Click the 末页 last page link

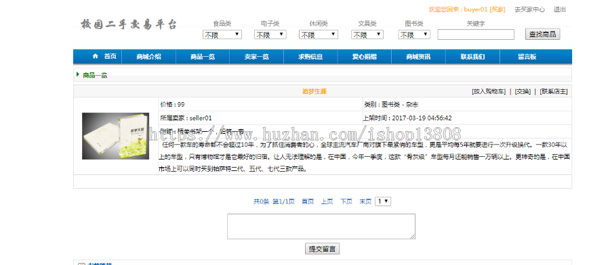click(x=365, y=201)
